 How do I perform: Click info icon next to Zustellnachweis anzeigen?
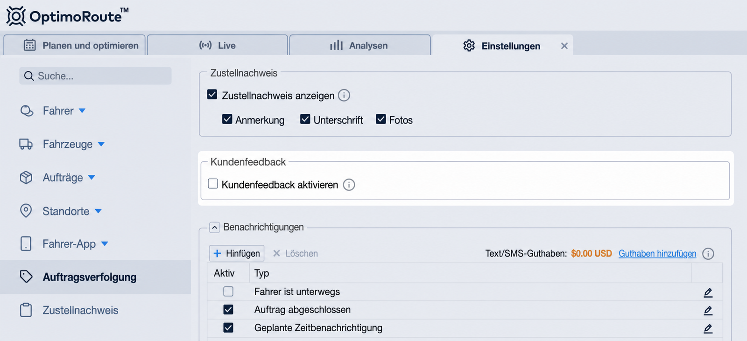344,95
